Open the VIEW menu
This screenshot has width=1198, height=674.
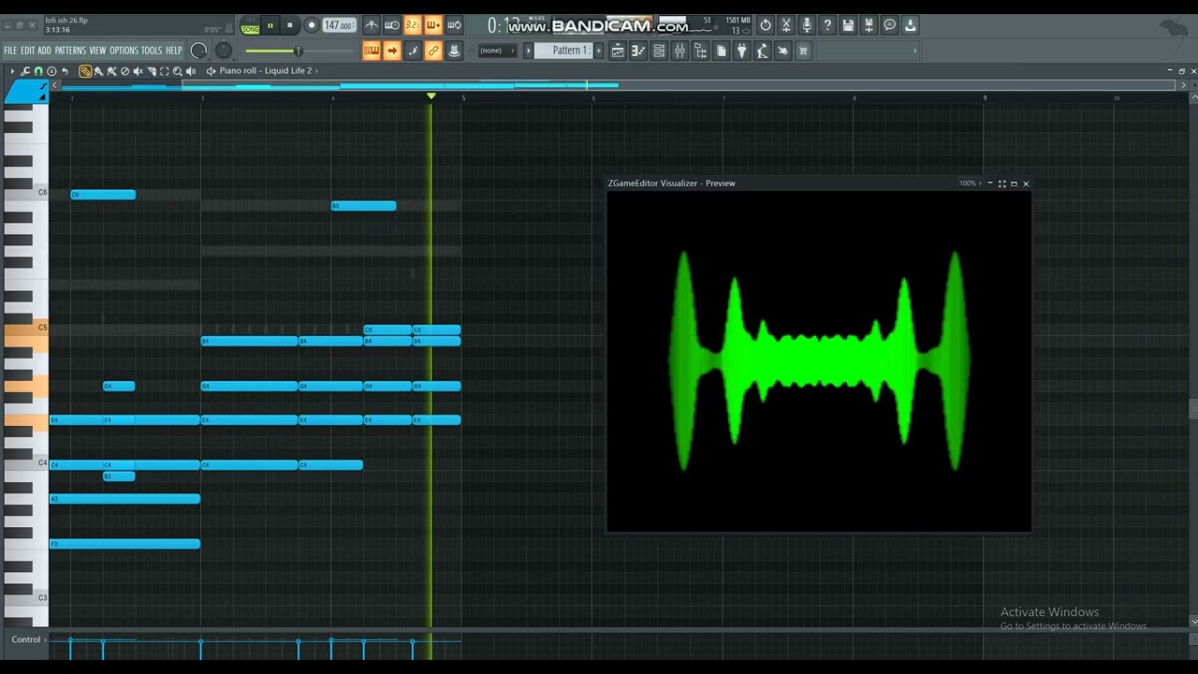97,51
